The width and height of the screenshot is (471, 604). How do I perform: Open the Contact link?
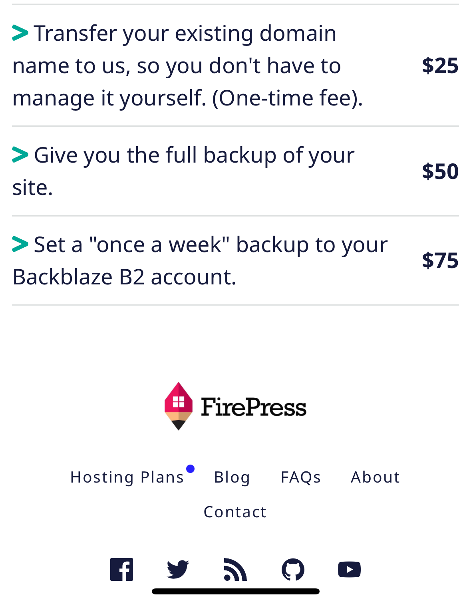(235, 512)
